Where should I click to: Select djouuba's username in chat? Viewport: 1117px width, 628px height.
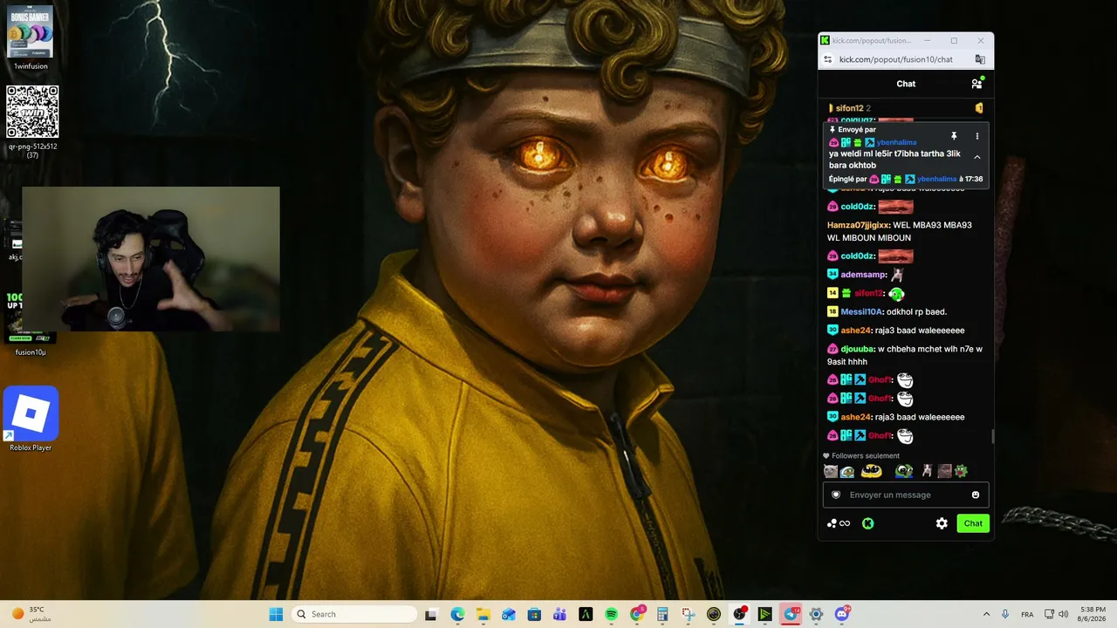tap(856, 349)
